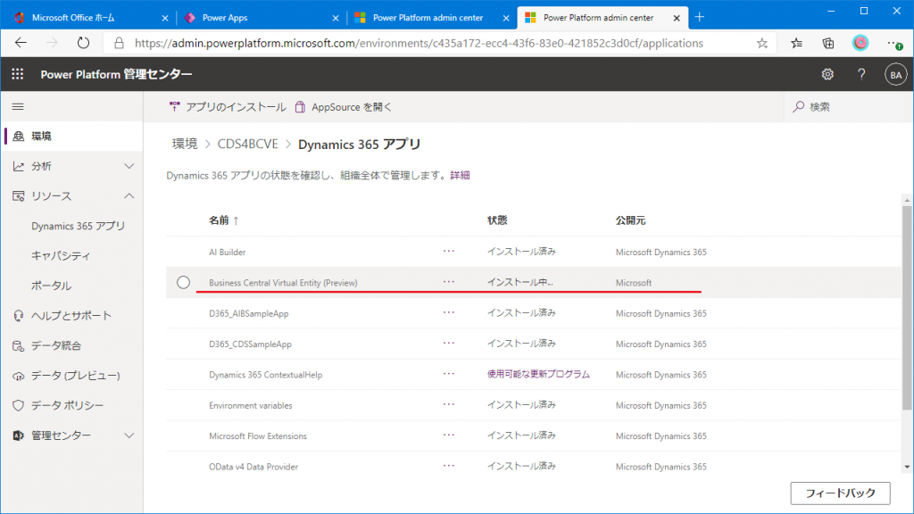Viewport: 914px width, 514px height.
Task: Click the AI Builder app name
Action: [x=228, y=253]
